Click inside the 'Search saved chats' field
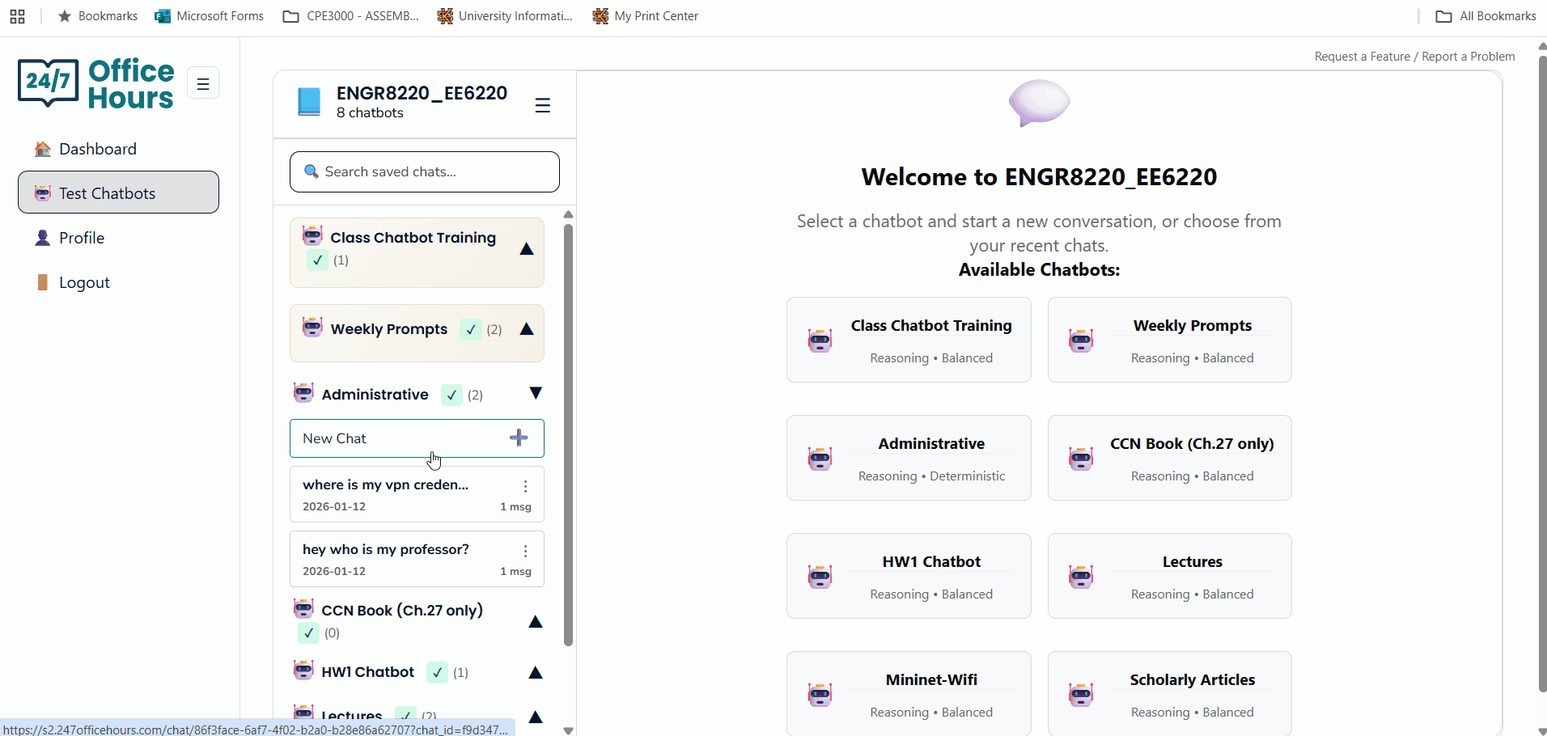 [424, 171]
